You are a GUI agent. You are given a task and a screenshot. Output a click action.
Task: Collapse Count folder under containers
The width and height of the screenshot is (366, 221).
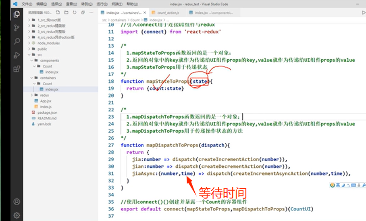[x=34, y=83]
